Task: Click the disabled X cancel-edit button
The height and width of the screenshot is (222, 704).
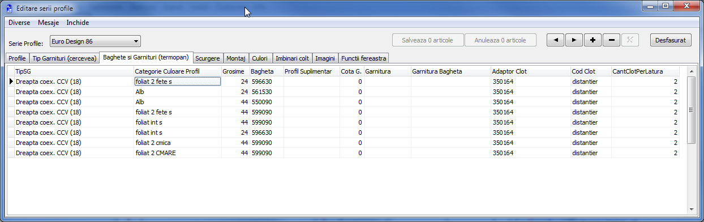Action: 630,40
